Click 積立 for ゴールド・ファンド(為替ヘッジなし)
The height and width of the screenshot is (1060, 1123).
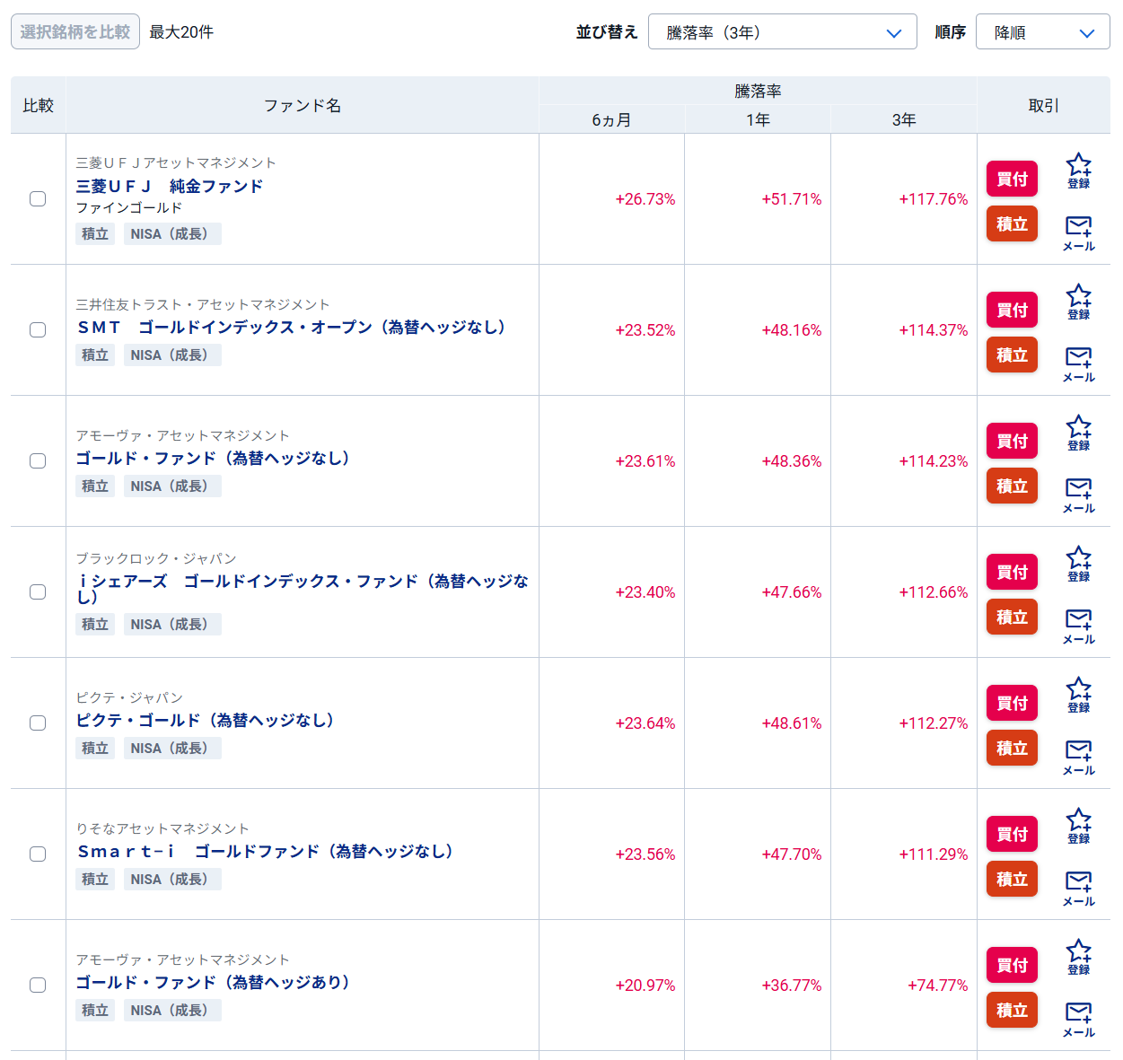(x=1012, y=486)
